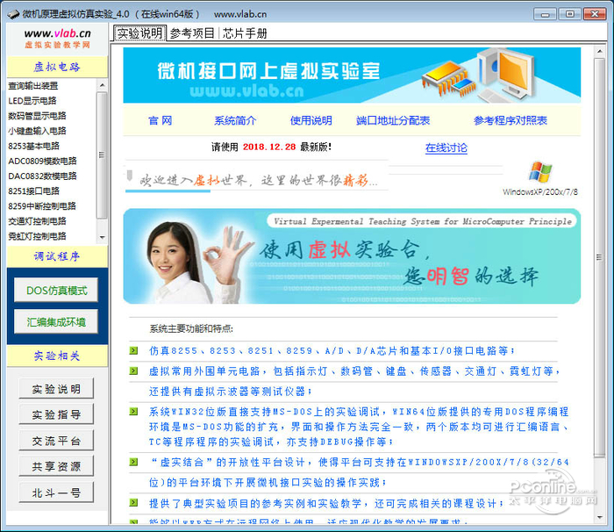Click the green bullet beside 仿真8255 line

pyautogui.click(x=133, y=350)
